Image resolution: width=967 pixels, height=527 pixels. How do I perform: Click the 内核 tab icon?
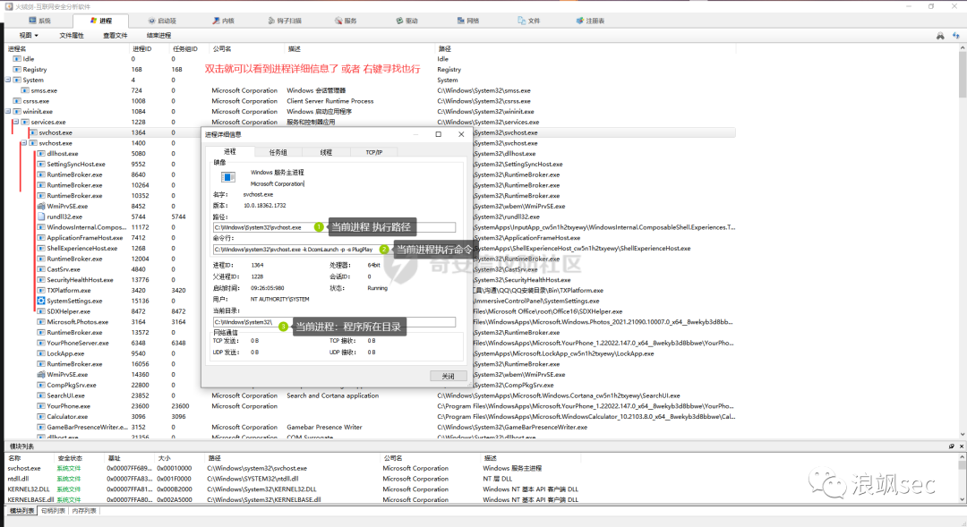tap(216, 21)
